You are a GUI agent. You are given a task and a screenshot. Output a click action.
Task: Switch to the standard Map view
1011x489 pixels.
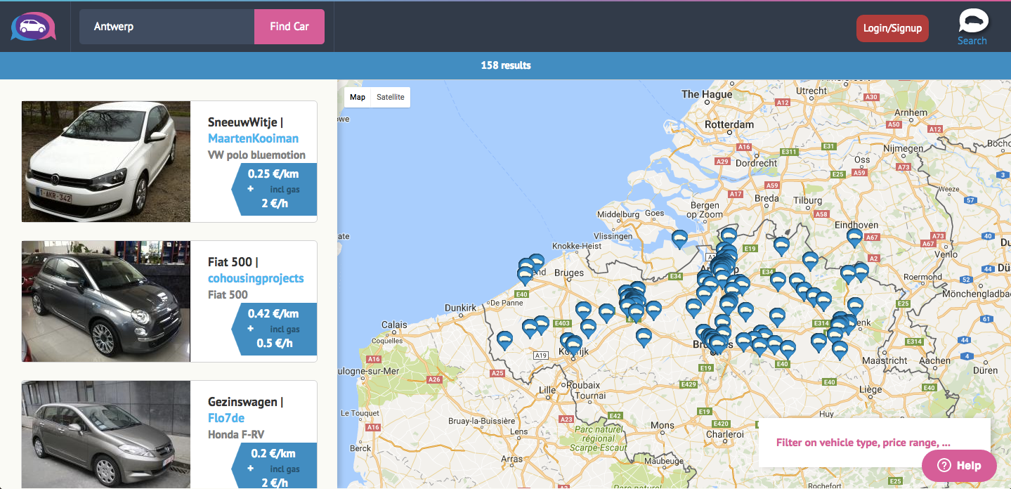click(x=358, y=97)
